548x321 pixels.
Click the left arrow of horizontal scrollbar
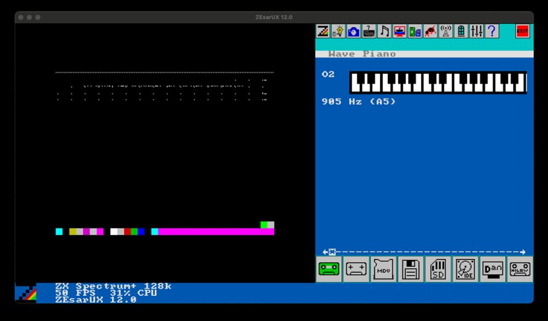(325, 252)
